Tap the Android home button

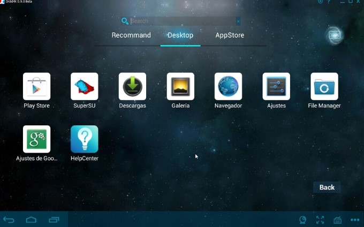tap(31, 220)
